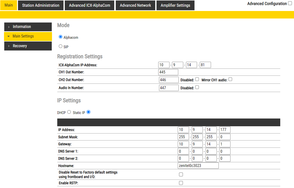Click the CH1 Out Number input field
The image size is (294, 188).
click(168, 72)
